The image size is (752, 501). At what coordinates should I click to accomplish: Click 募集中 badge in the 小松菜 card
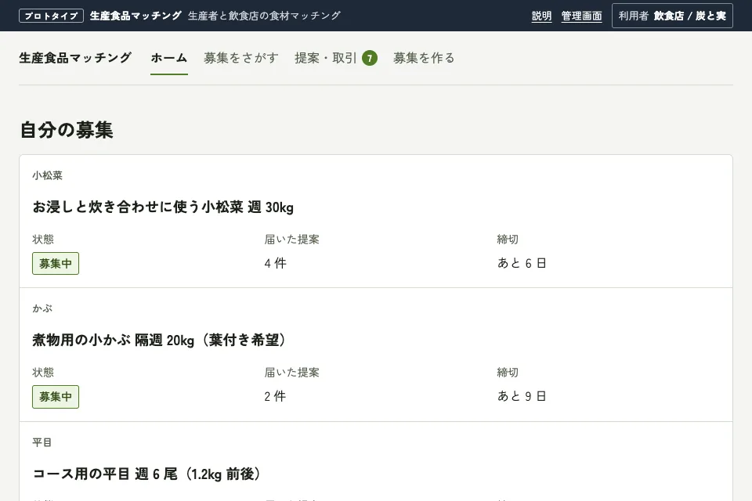coord(56,263)
